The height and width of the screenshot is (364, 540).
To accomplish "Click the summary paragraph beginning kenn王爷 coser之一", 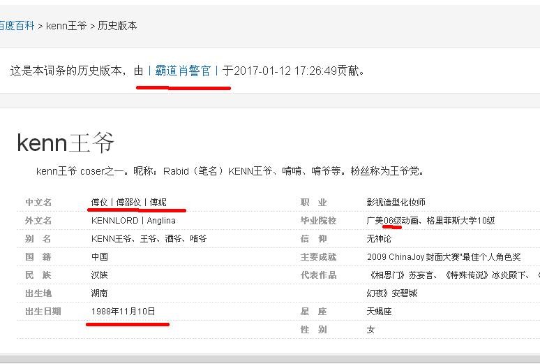I will tap(230, 170).
